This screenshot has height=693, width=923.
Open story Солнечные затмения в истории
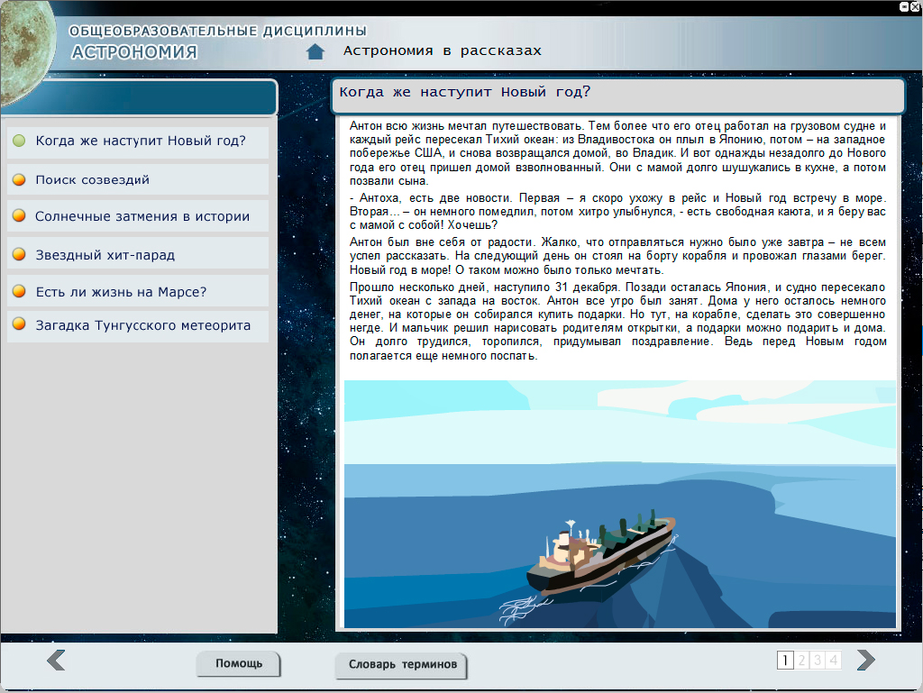(138, 216)
